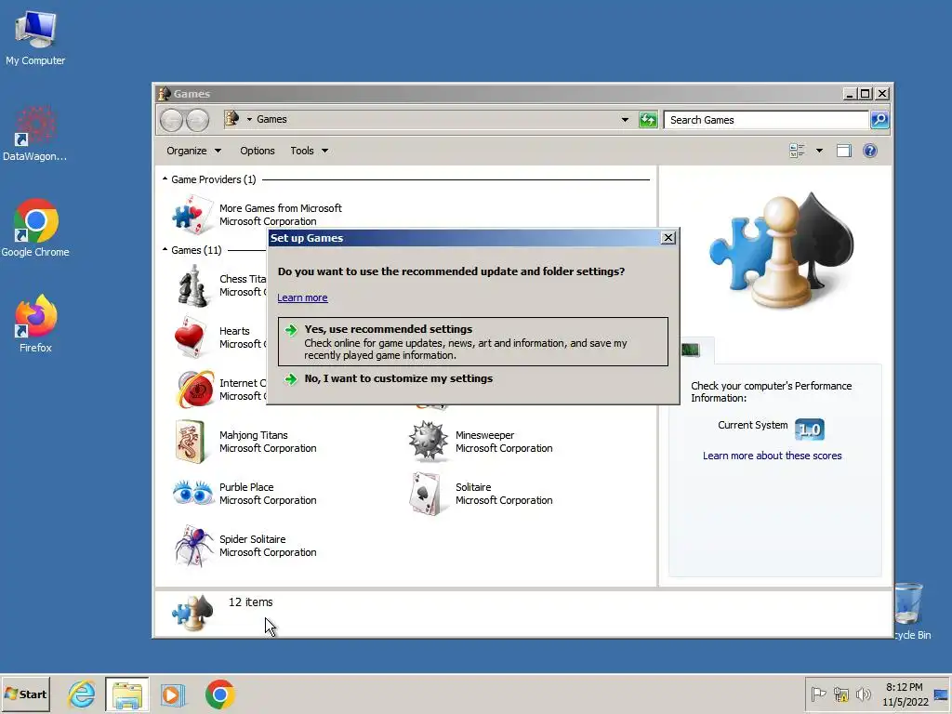Click the volume speaker tray icon
The width and height of the screenshot is (952, 714).
[864, 694]
